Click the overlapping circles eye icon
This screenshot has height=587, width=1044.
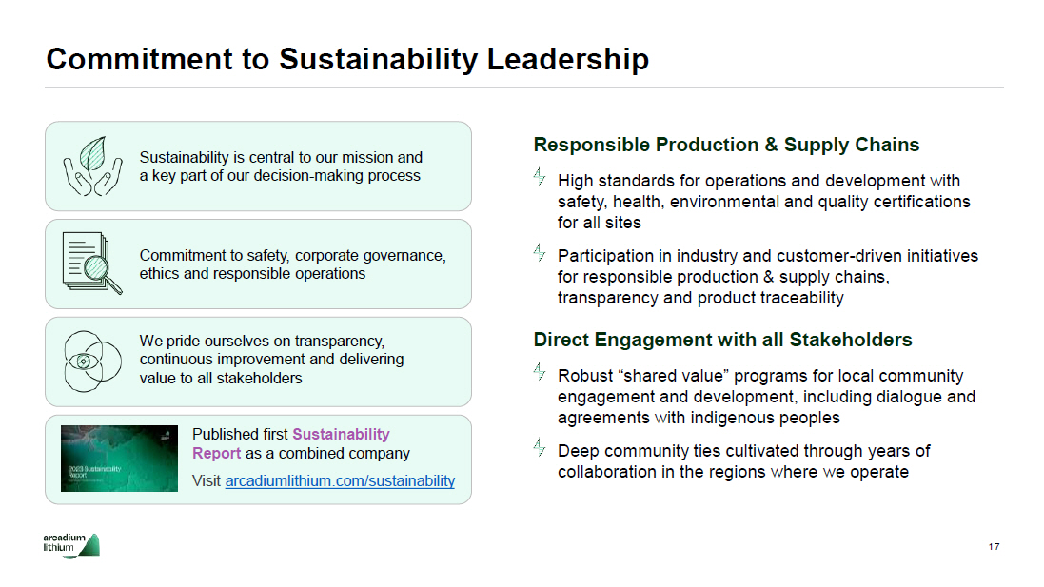(x=92, y=362)
